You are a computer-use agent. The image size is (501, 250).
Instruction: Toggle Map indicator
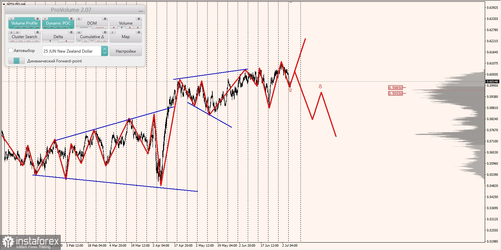tap(126, 37)
